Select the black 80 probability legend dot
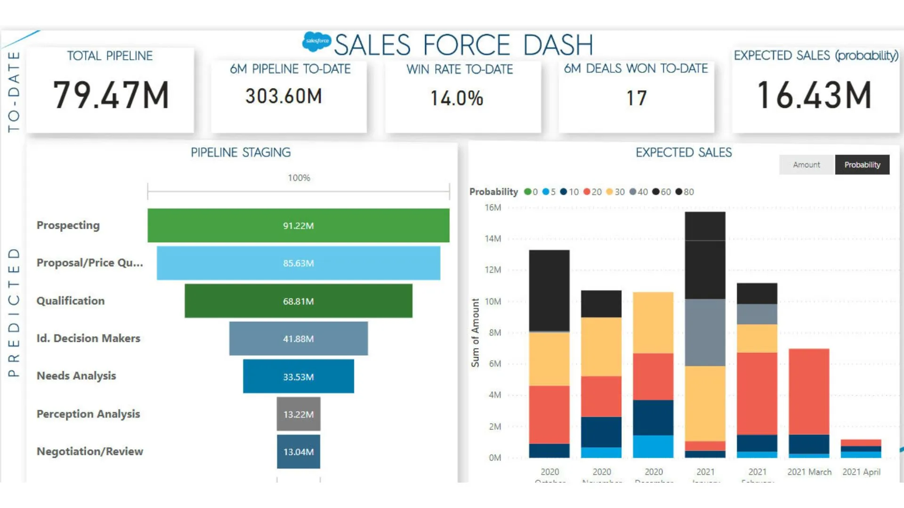 point(678,192)
